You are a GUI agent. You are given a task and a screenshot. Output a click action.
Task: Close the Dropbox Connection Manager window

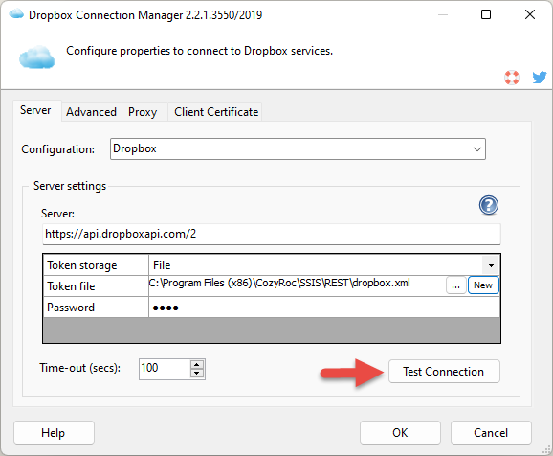[530, 14]
